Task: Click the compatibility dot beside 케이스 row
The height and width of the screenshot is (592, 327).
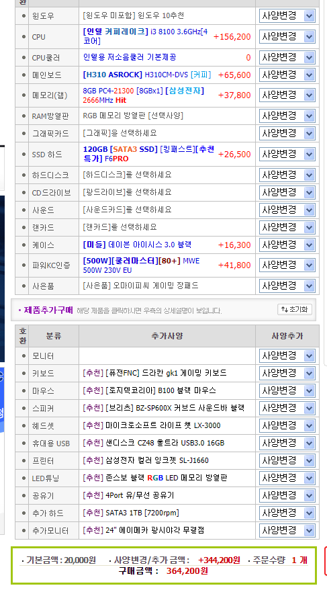Action: pyautogui.click(x=24, y=245)
